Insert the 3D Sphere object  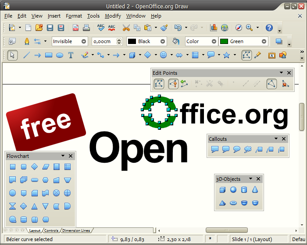point(233,190)
